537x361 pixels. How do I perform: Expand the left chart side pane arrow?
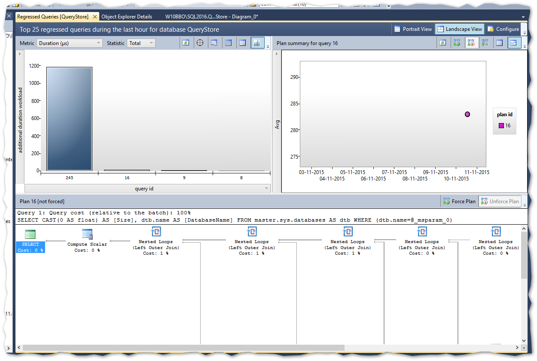point(19,54)
